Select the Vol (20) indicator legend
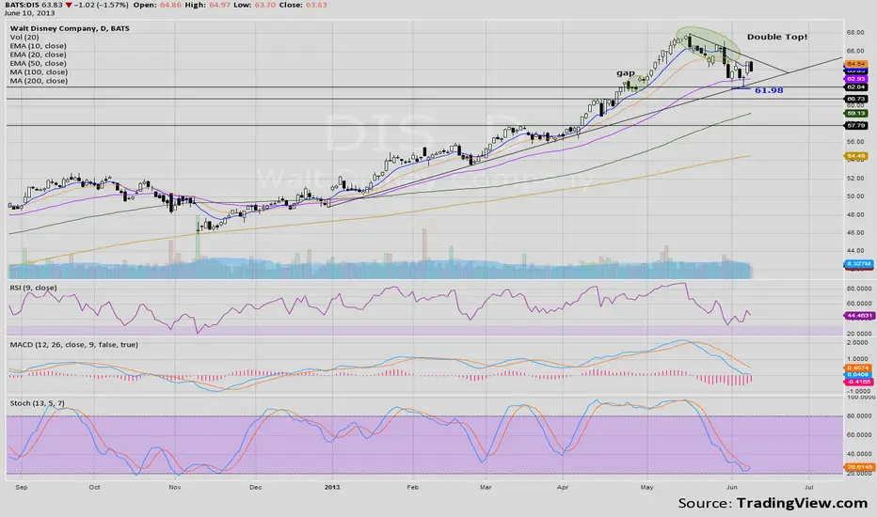The height and width of the screenshot is (517, 877). pos(24,37)
